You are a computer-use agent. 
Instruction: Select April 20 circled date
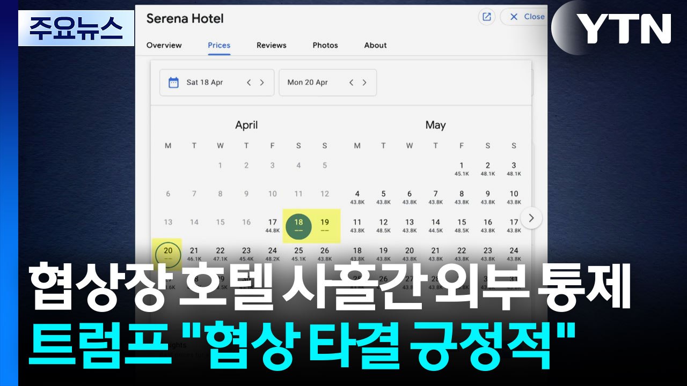[x=168, y=254]
